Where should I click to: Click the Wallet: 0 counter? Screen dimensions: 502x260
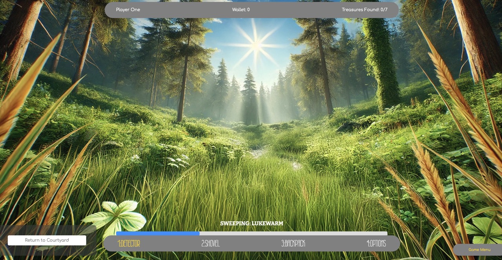(x=241, y=10)
